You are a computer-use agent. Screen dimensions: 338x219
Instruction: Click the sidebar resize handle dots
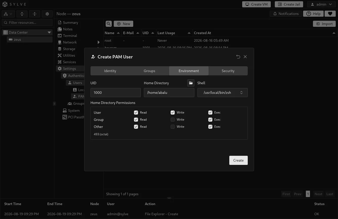click(54, 104)
